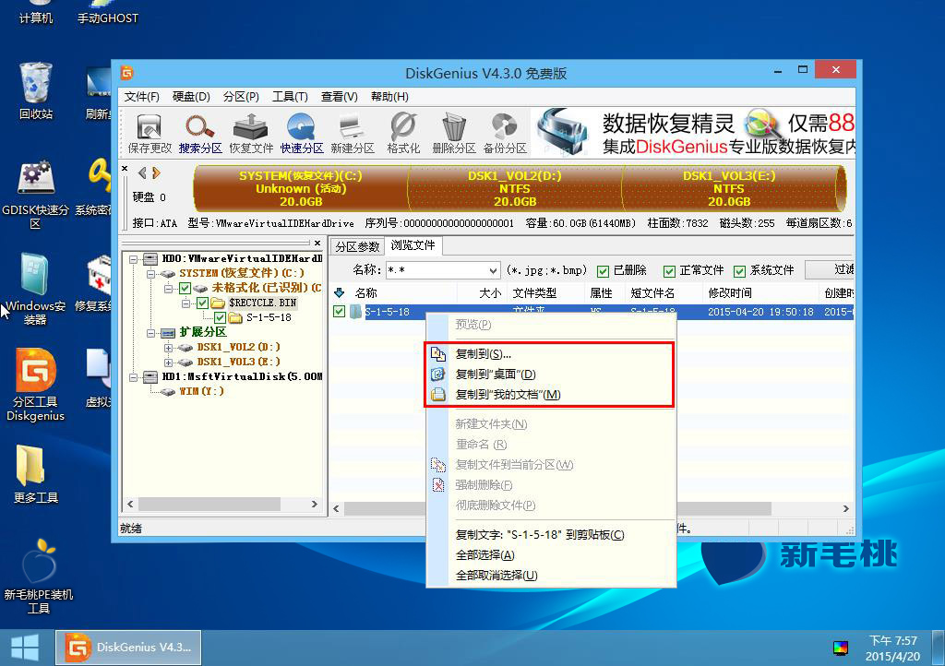This screenshot has width=945, height=666.
Task: Expand the DSK1_VOL2(D:) tree node
Action: click(168, 348)
